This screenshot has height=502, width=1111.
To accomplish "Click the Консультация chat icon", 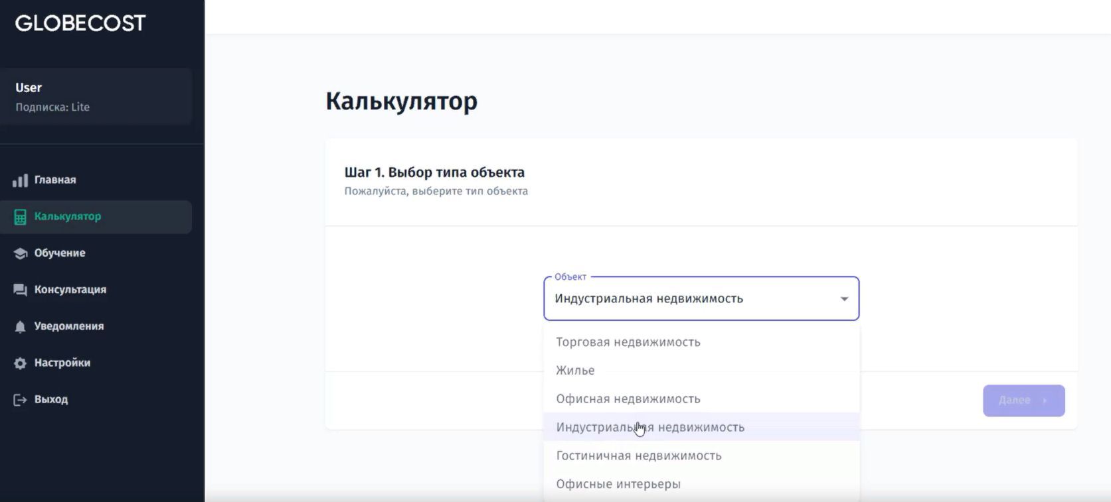I will [21, 290].
